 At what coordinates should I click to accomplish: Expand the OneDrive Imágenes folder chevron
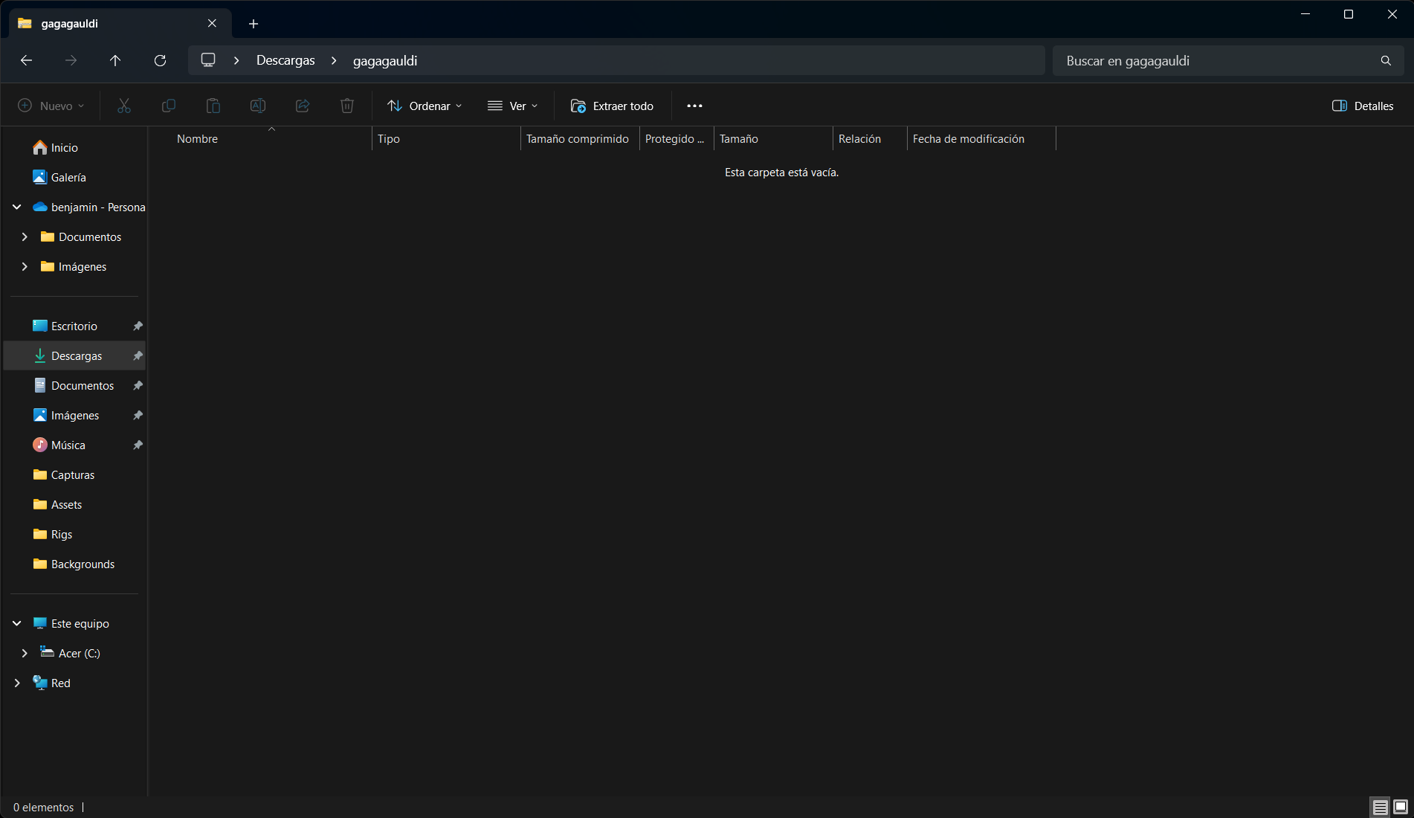pyautogui.click(x=25, y=266)
